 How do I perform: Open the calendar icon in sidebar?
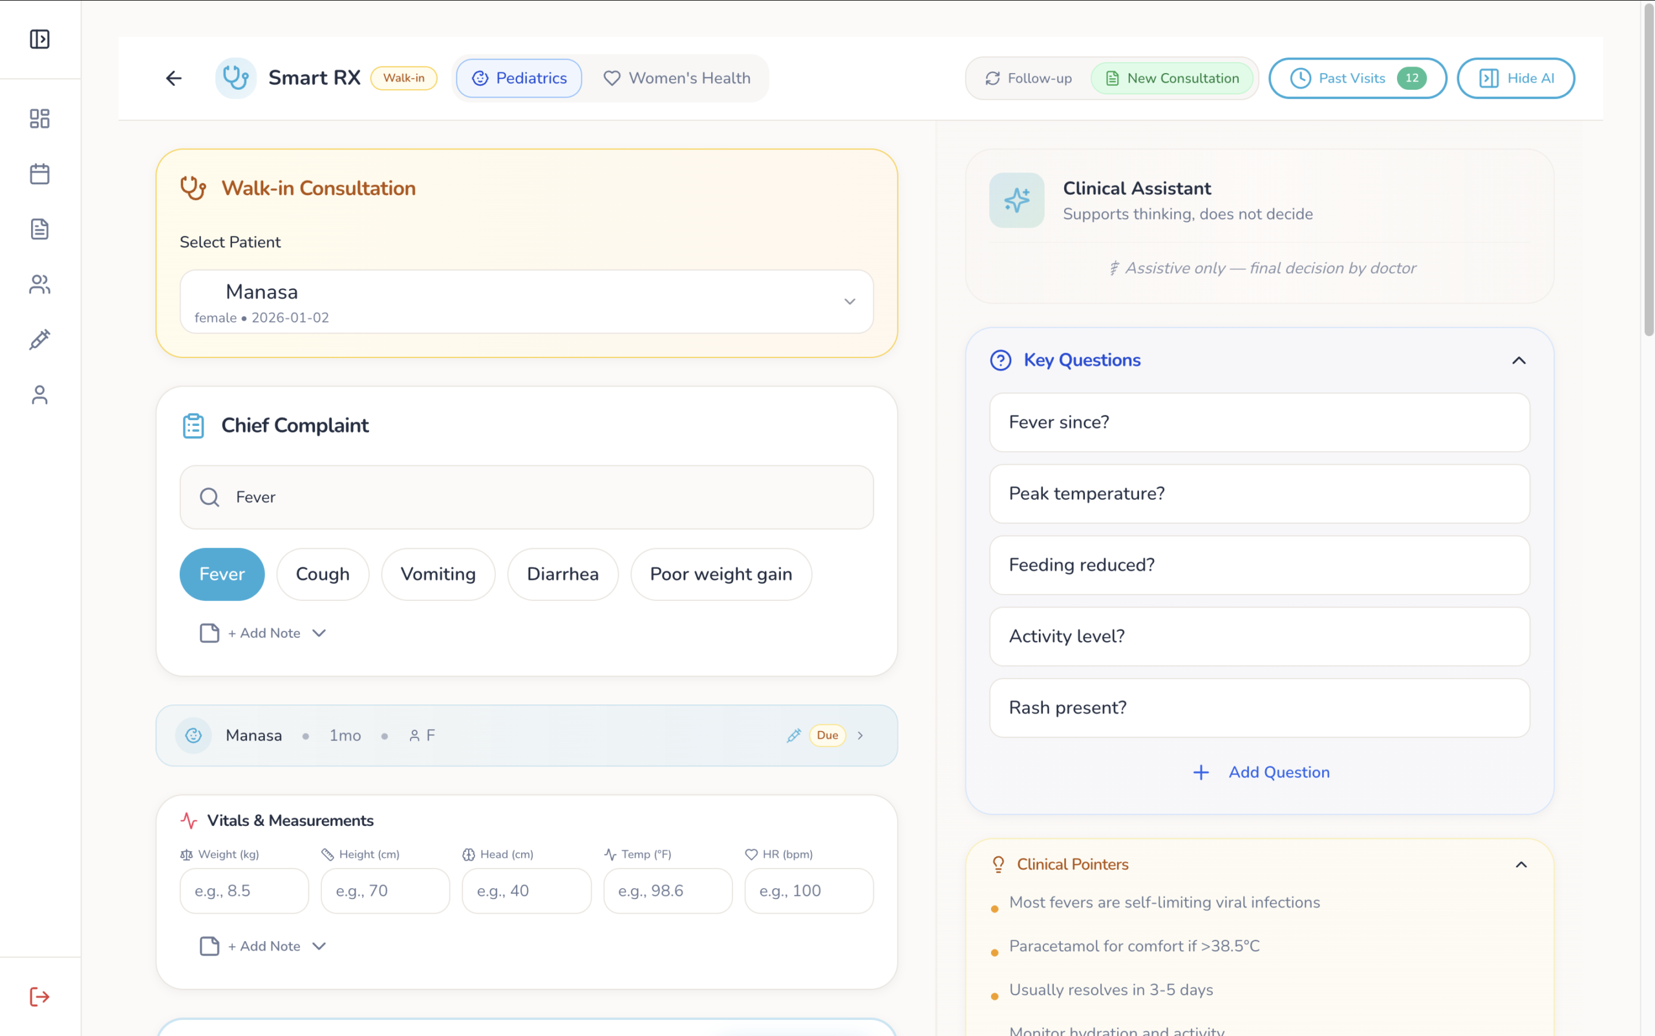point(39,174)
